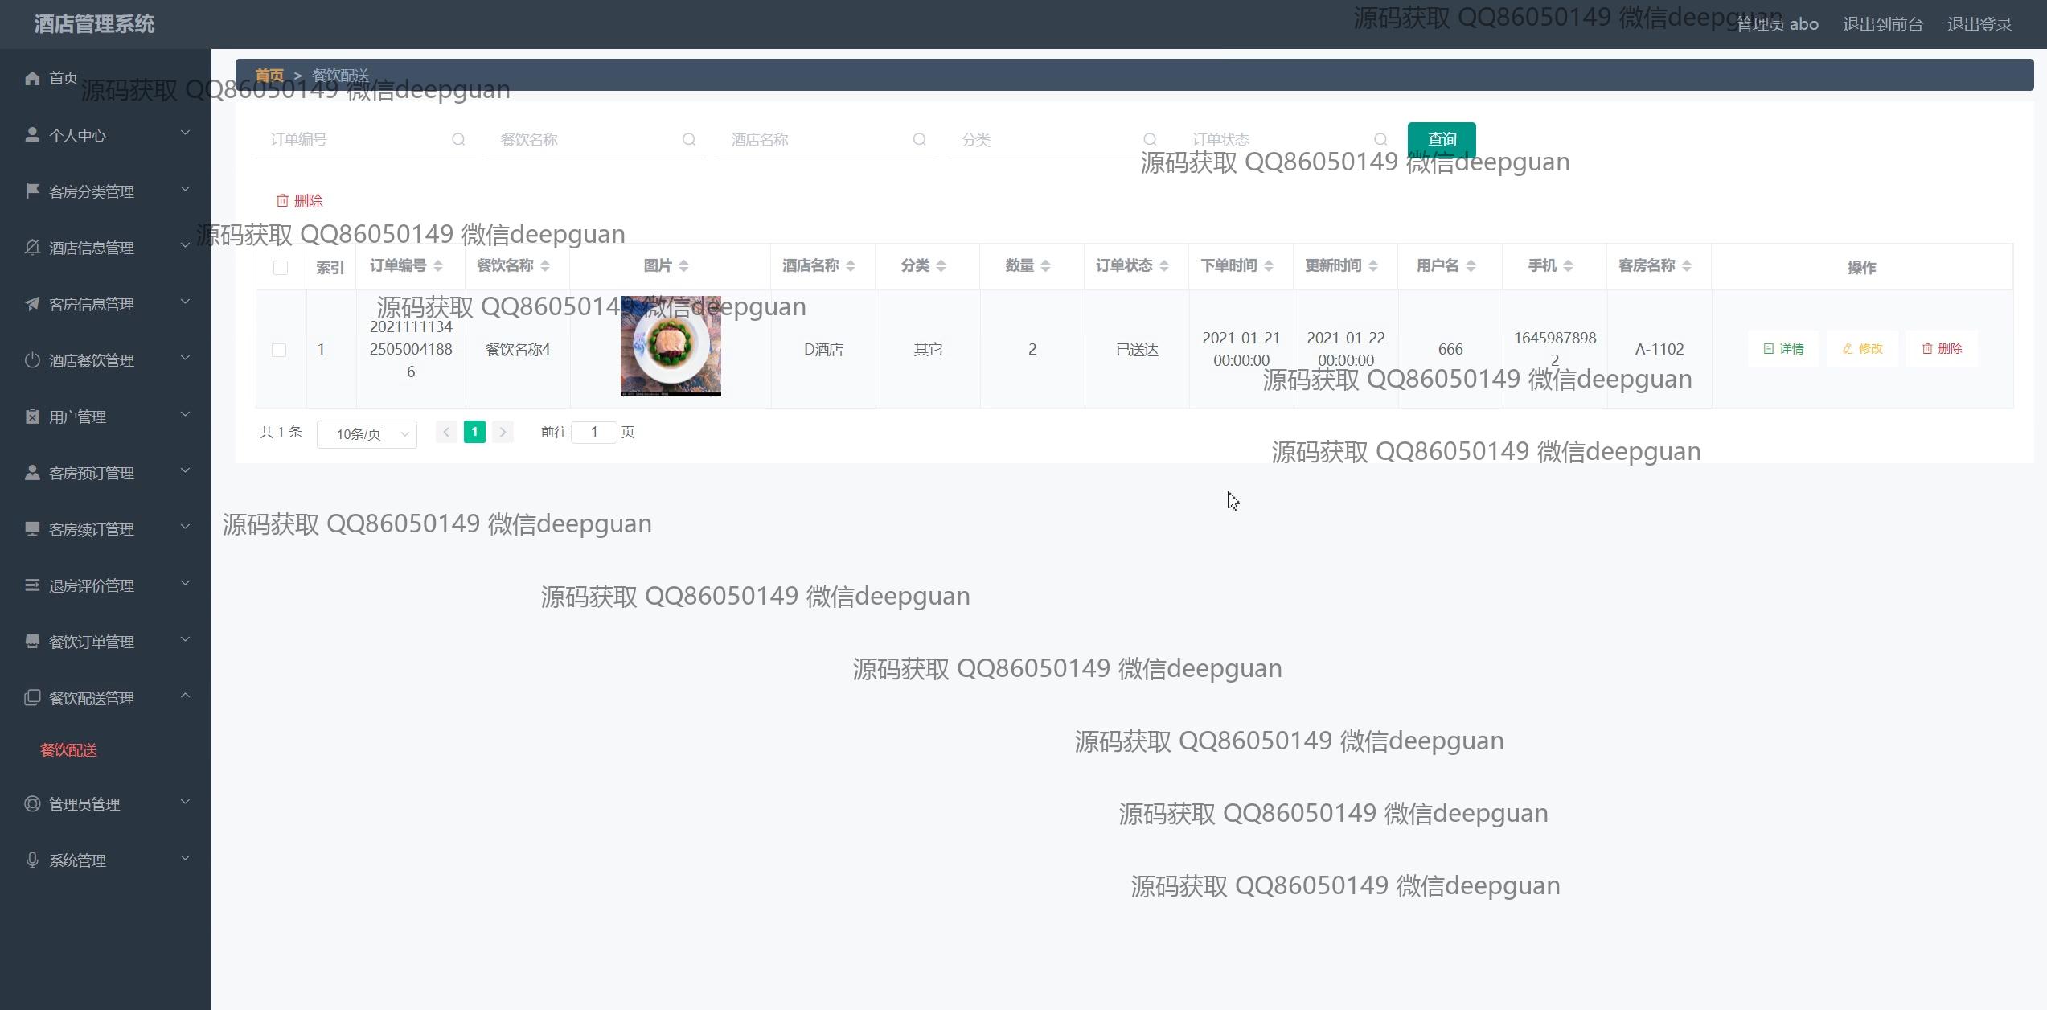Image resolution: width=2047 pixels, height=1010 pixels.
Task: Go to next page arrow
Action: [x=503, y=433]
